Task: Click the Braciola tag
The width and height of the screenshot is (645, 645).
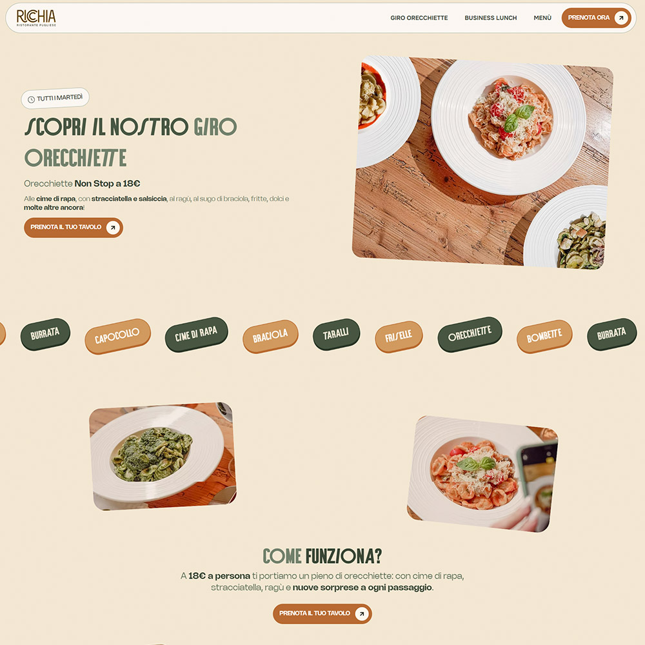Action: pos(270,336)
